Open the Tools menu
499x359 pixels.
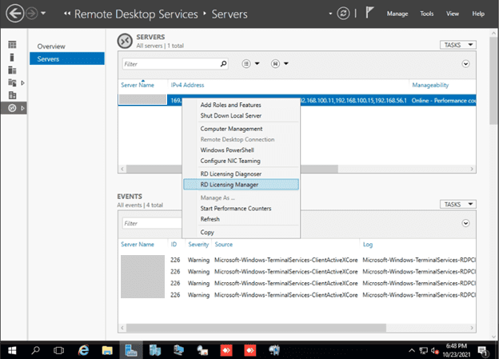pos(426,14)
